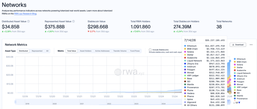
Task: Click the $35.237.185.693 tooltip total
Action: [215, 40]
